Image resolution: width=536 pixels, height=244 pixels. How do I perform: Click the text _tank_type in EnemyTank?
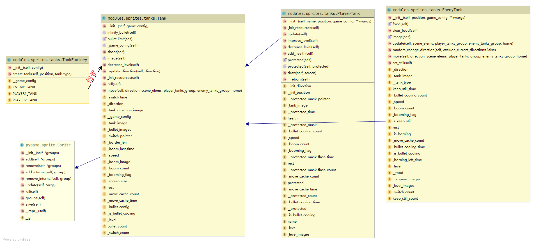pos(402,82)
